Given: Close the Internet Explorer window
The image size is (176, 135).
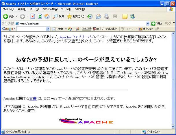Looking at the screenshot, I should click(x=173, y=4).
